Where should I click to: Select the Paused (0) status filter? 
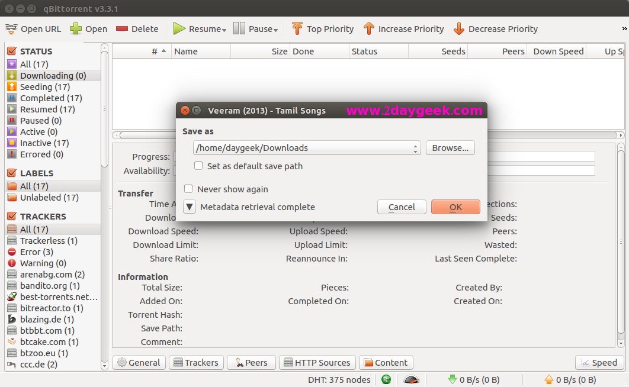(53, 121)
